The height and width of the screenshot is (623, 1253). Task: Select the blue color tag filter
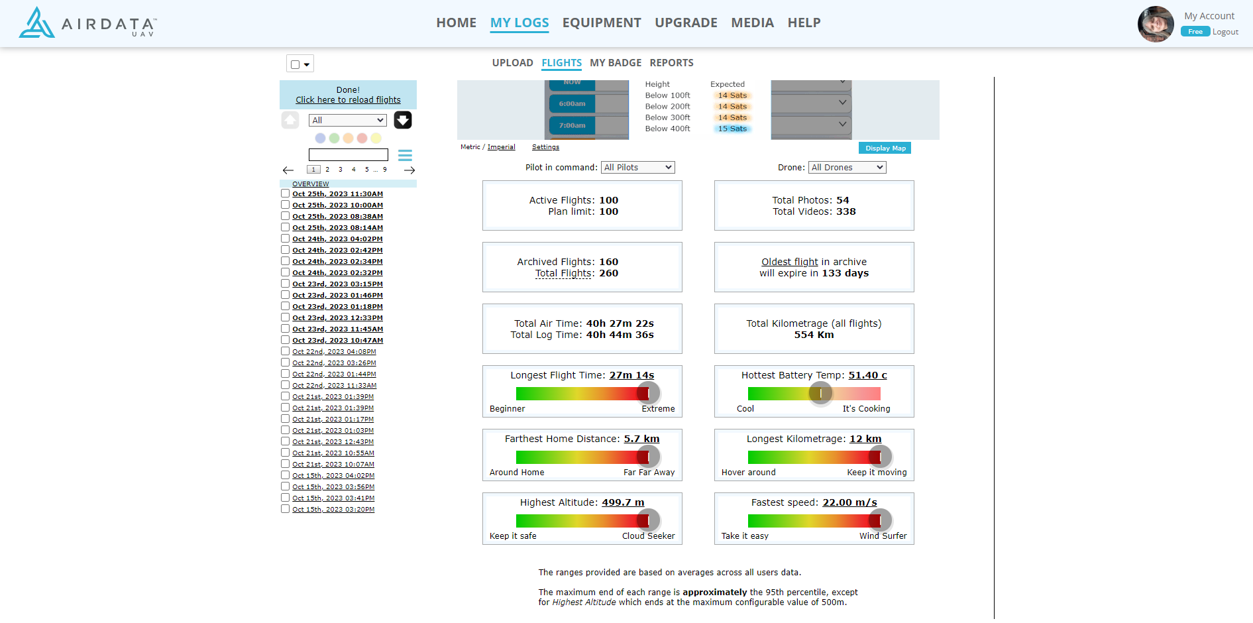pyautogui.click(x=320, y=139)
